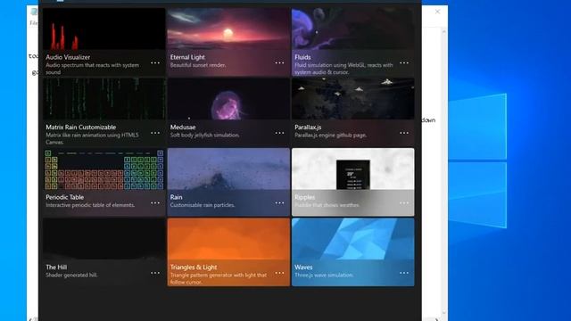Viewport: 571px width, 321px height.
Task: Click the 'Fluids' title text
Action: tap(302, 57)
